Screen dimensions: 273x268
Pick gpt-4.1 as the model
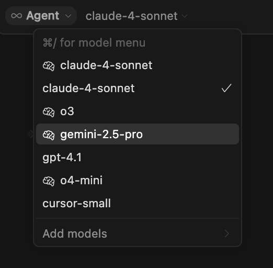pos(138,157)
